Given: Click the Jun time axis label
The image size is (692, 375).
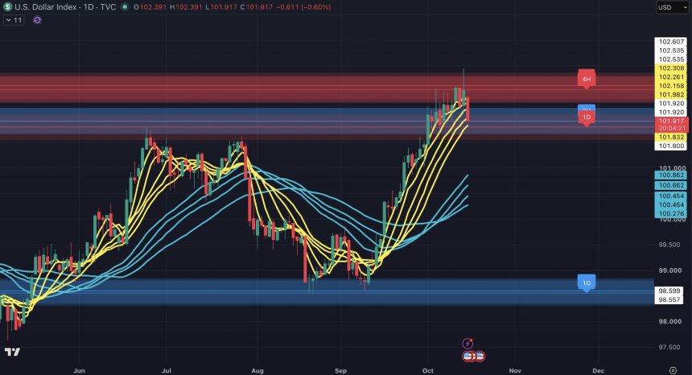Looking at the screenshot, I should (79, 371).
